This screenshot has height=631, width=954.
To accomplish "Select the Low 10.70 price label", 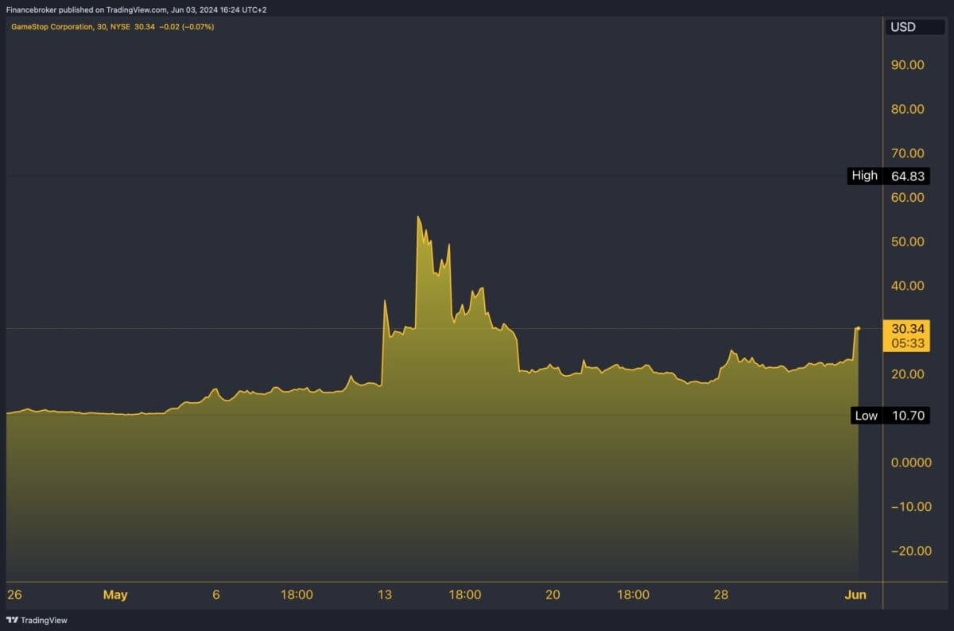I will pos(890,415).
